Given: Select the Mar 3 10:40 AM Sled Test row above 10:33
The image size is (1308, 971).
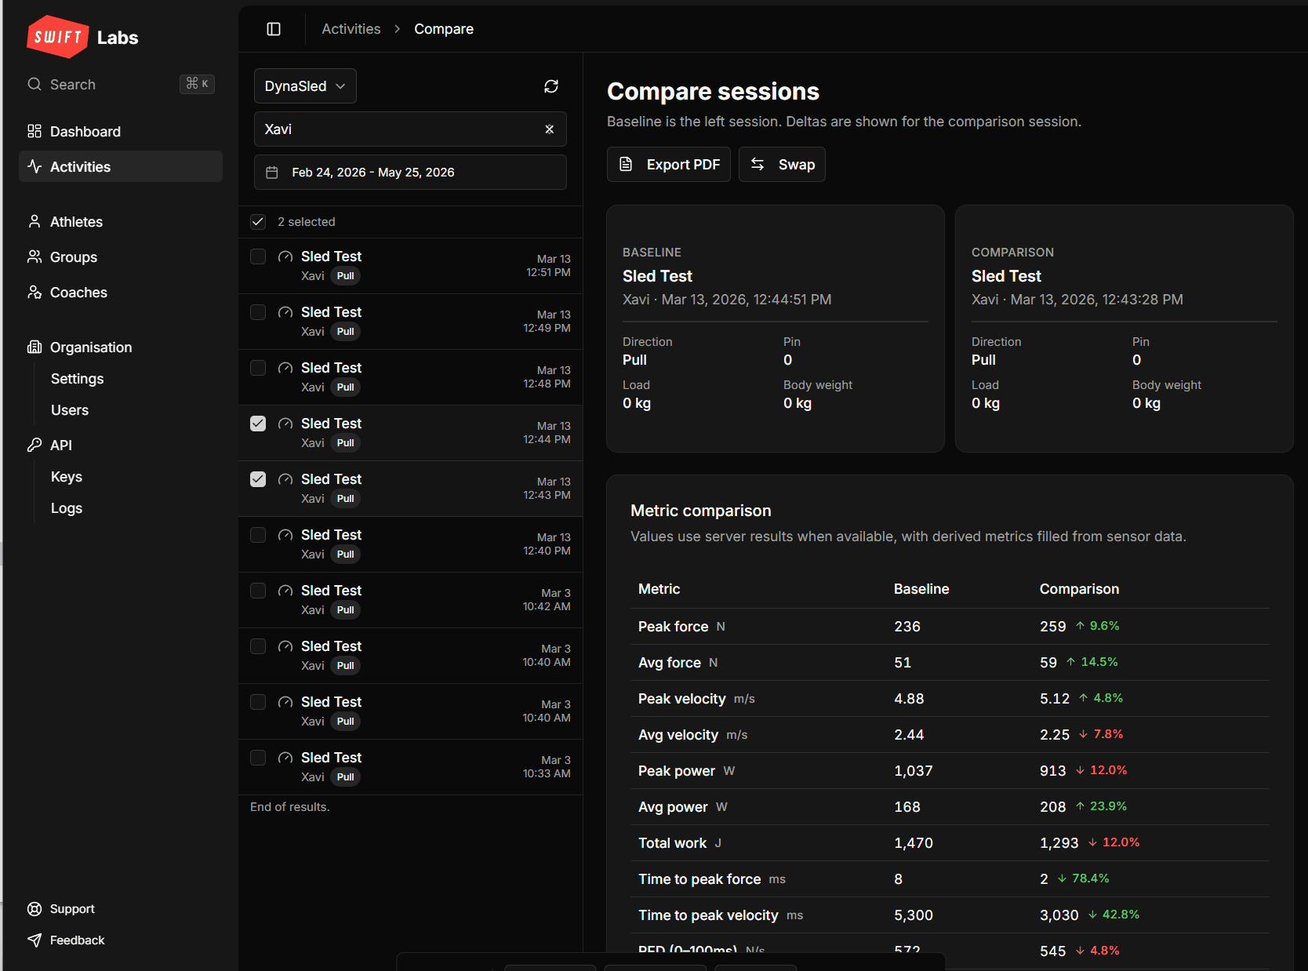Looking at the screenshot, I should coord(410,711).
